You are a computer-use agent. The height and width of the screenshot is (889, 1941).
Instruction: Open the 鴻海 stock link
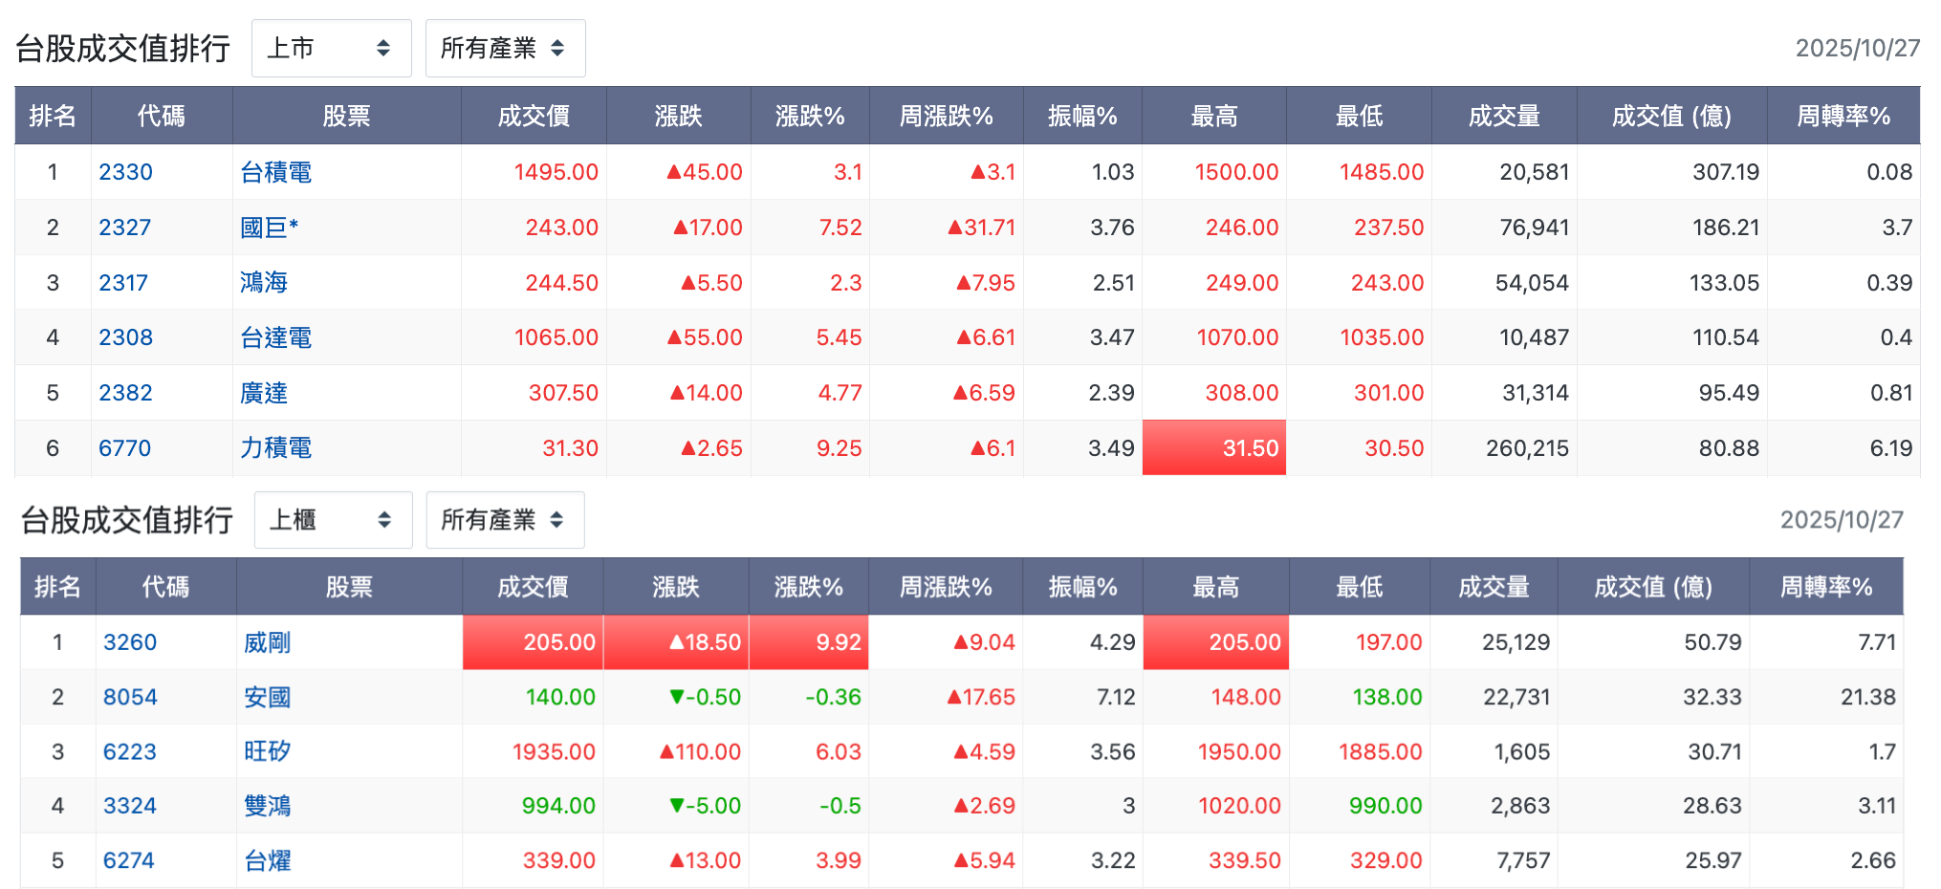264,283
